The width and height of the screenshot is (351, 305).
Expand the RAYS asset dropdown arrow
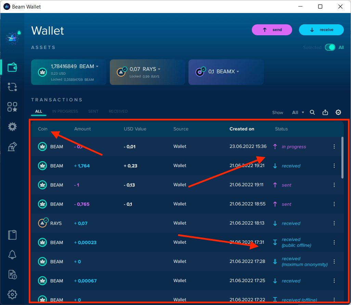(x=159, y=69)
